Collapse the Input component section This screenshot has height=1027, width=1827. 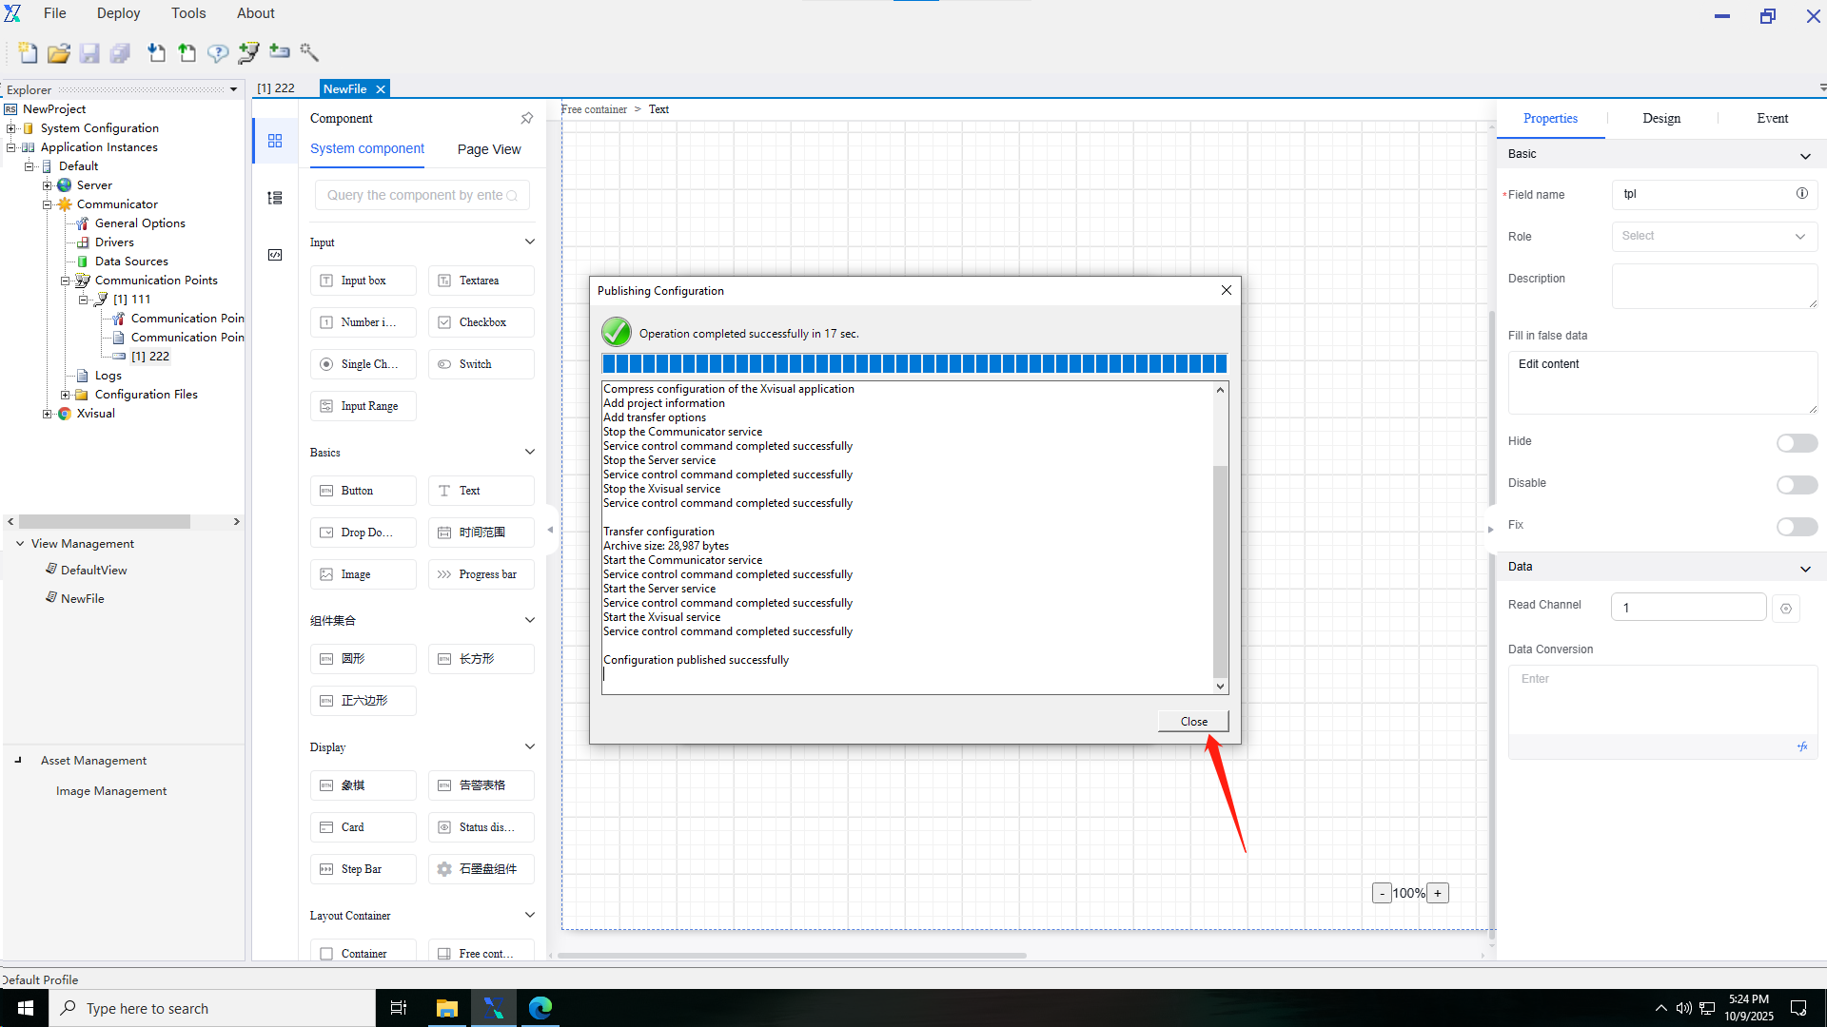point(529,242)
